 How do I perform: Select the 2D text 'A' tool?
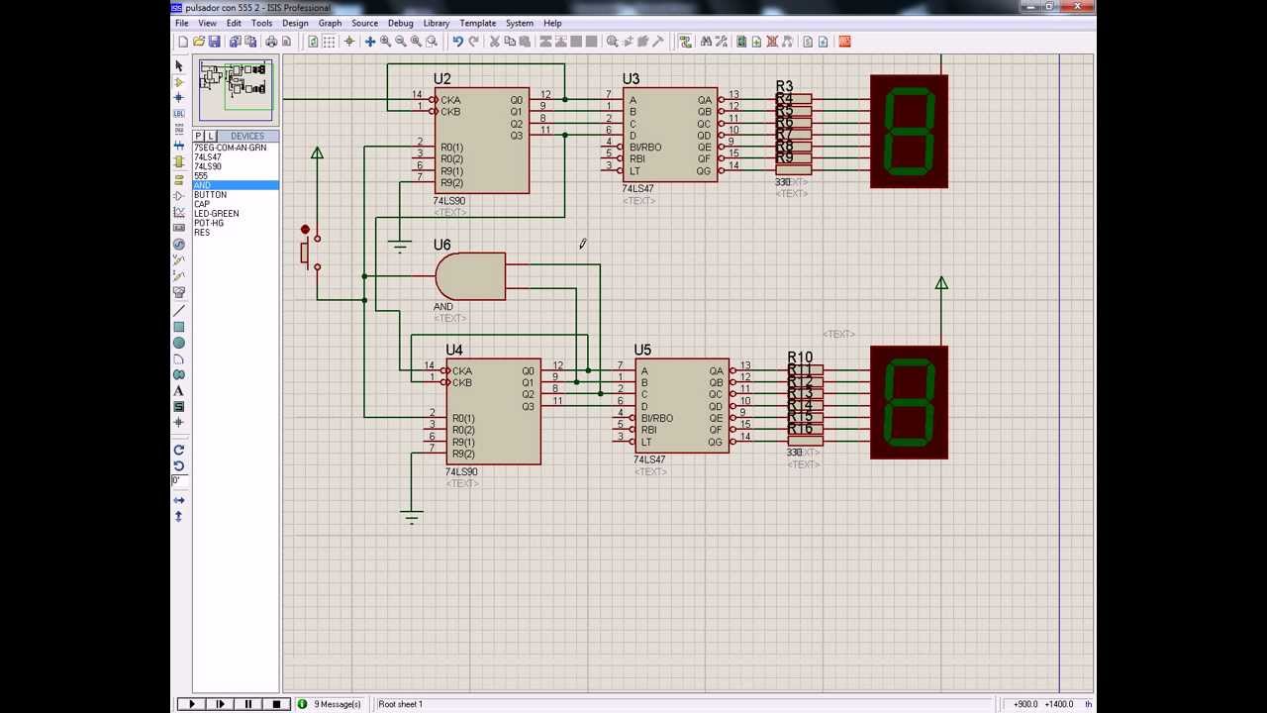tap(179, 390)
